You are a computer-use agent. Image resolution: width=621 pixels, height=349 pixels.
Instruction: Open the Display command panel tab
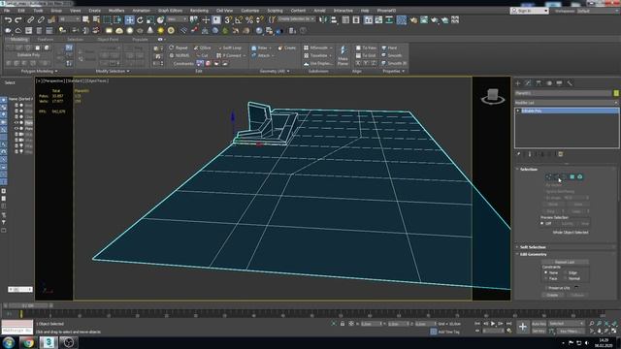[x=559, y=83]
